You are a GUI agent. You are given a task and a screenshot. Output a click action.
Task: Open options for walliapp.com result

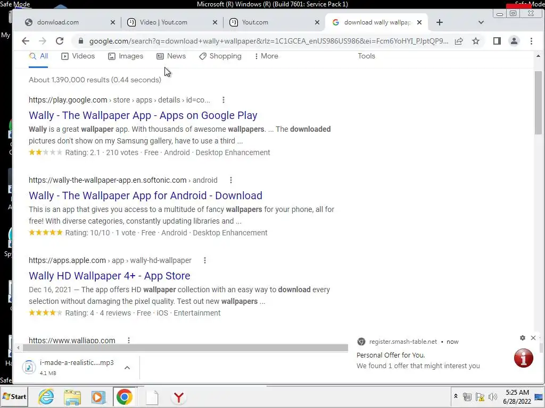129,341
